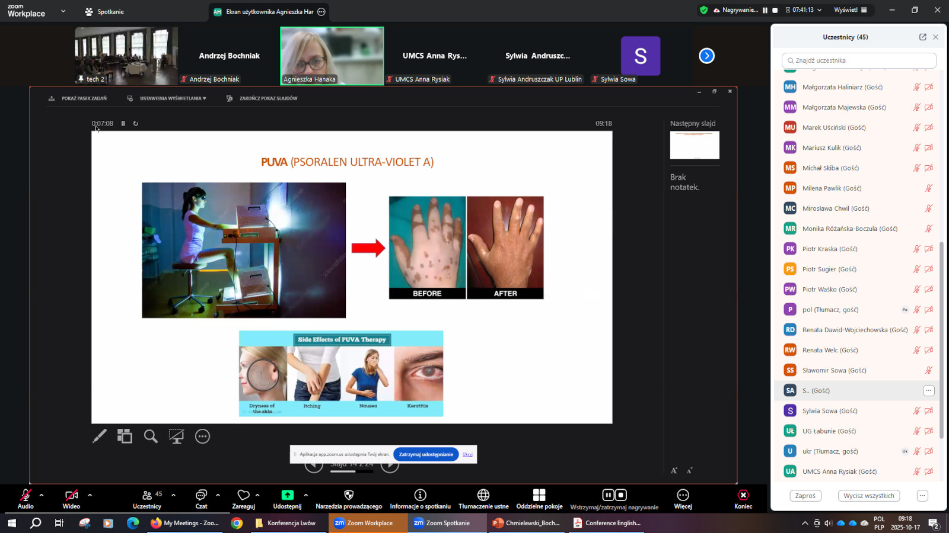Pause the presenter view slide timer

tap(123, 124)
